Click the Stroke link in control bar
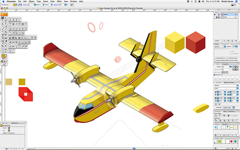Image resolution: width=240 pixels, height=150 pixels. [x=25, y=5]
